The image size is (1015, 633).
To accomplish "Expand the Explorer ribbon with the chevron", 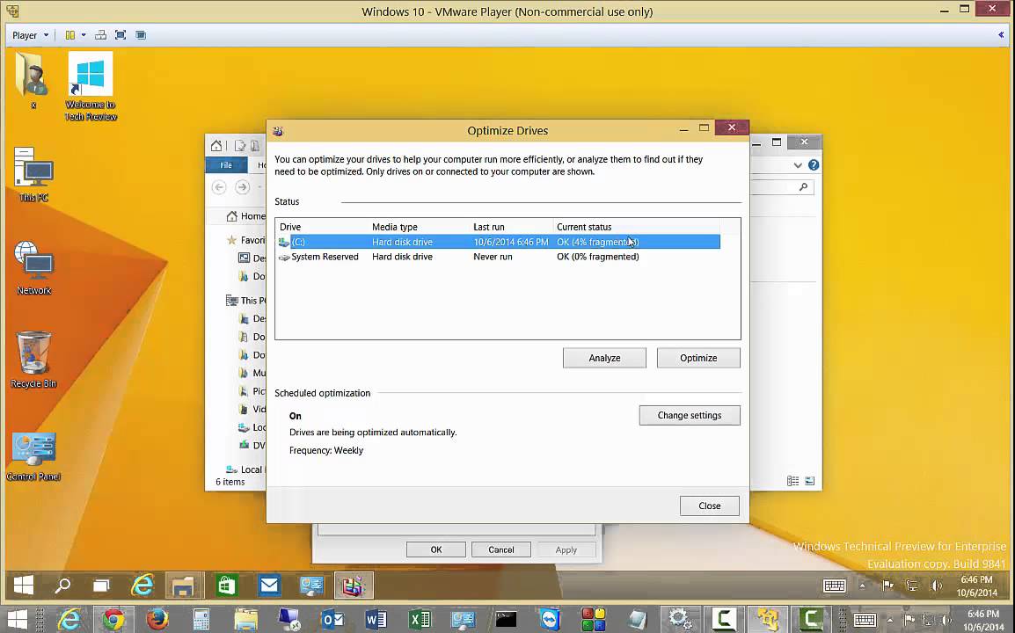I will point(798,165).
